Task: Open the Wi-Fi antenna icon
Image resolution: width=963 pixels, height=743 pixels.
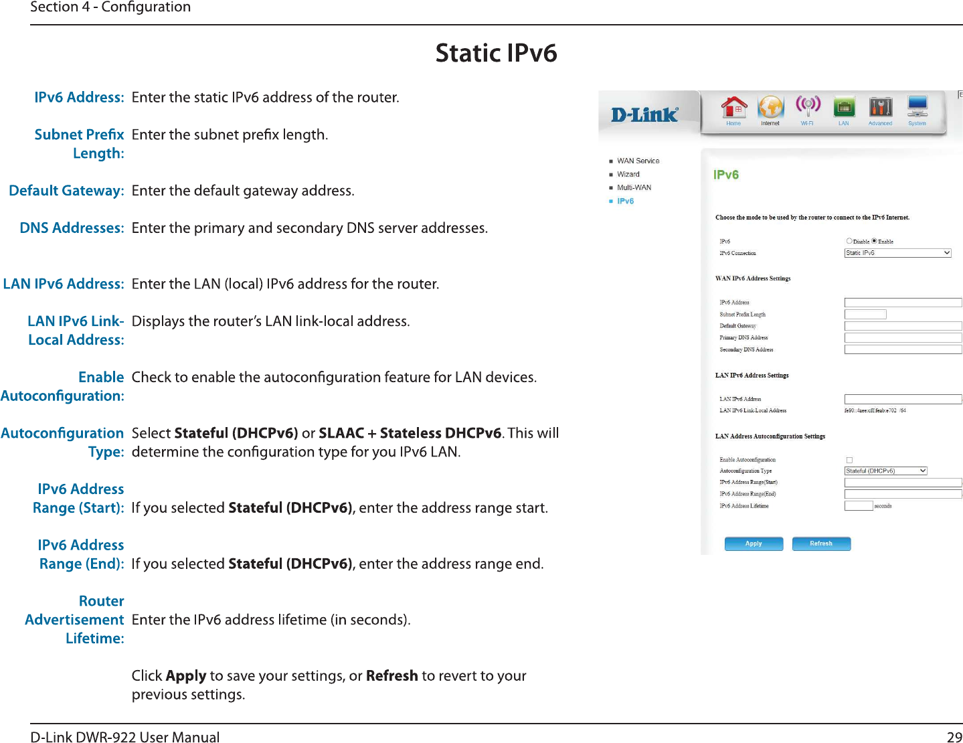Action: 807,106
